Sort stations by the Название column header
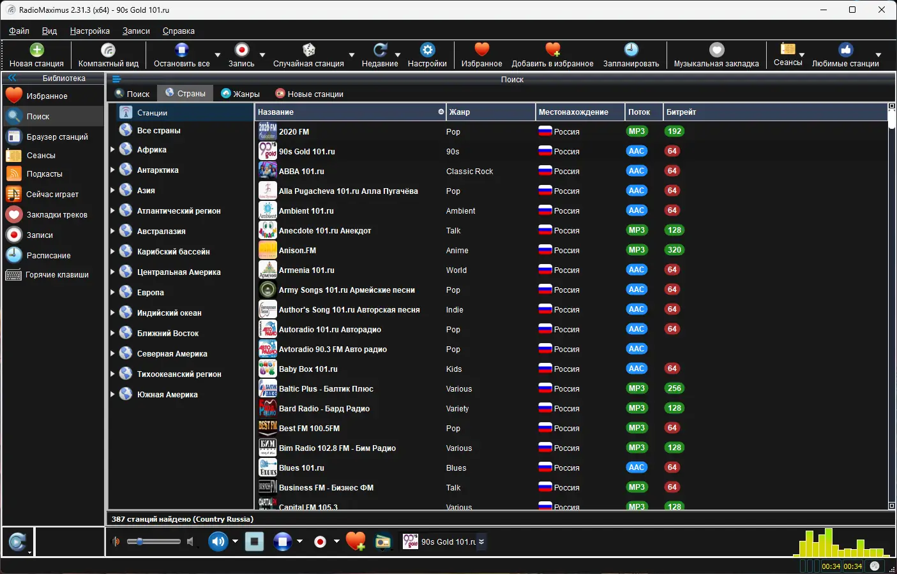This screenshot has height=574, width=897. point(350,112)
